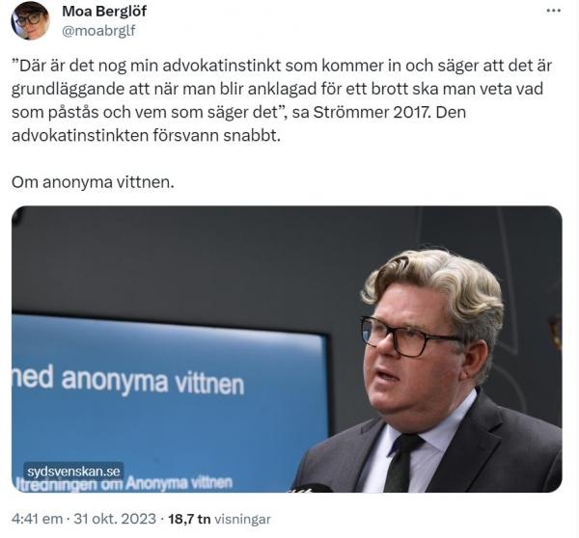Open the three-dot more options menu
This screenshot has height=538, width=579.
pyautogui.click(x=553, y=11)
